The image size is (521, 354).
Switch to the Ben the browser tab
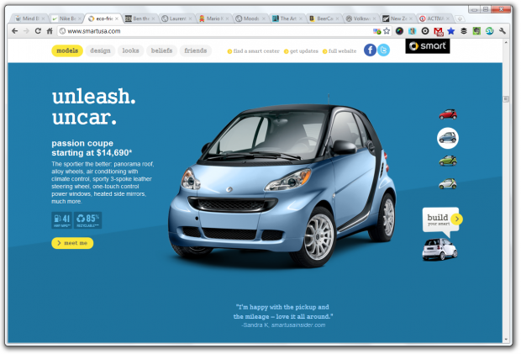point(140,18)
